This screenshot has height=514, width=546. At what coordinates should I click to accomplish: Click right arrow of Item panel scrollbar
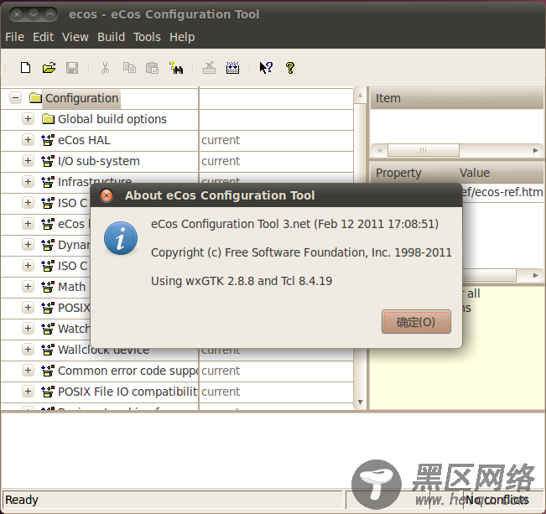click(536, 150)
